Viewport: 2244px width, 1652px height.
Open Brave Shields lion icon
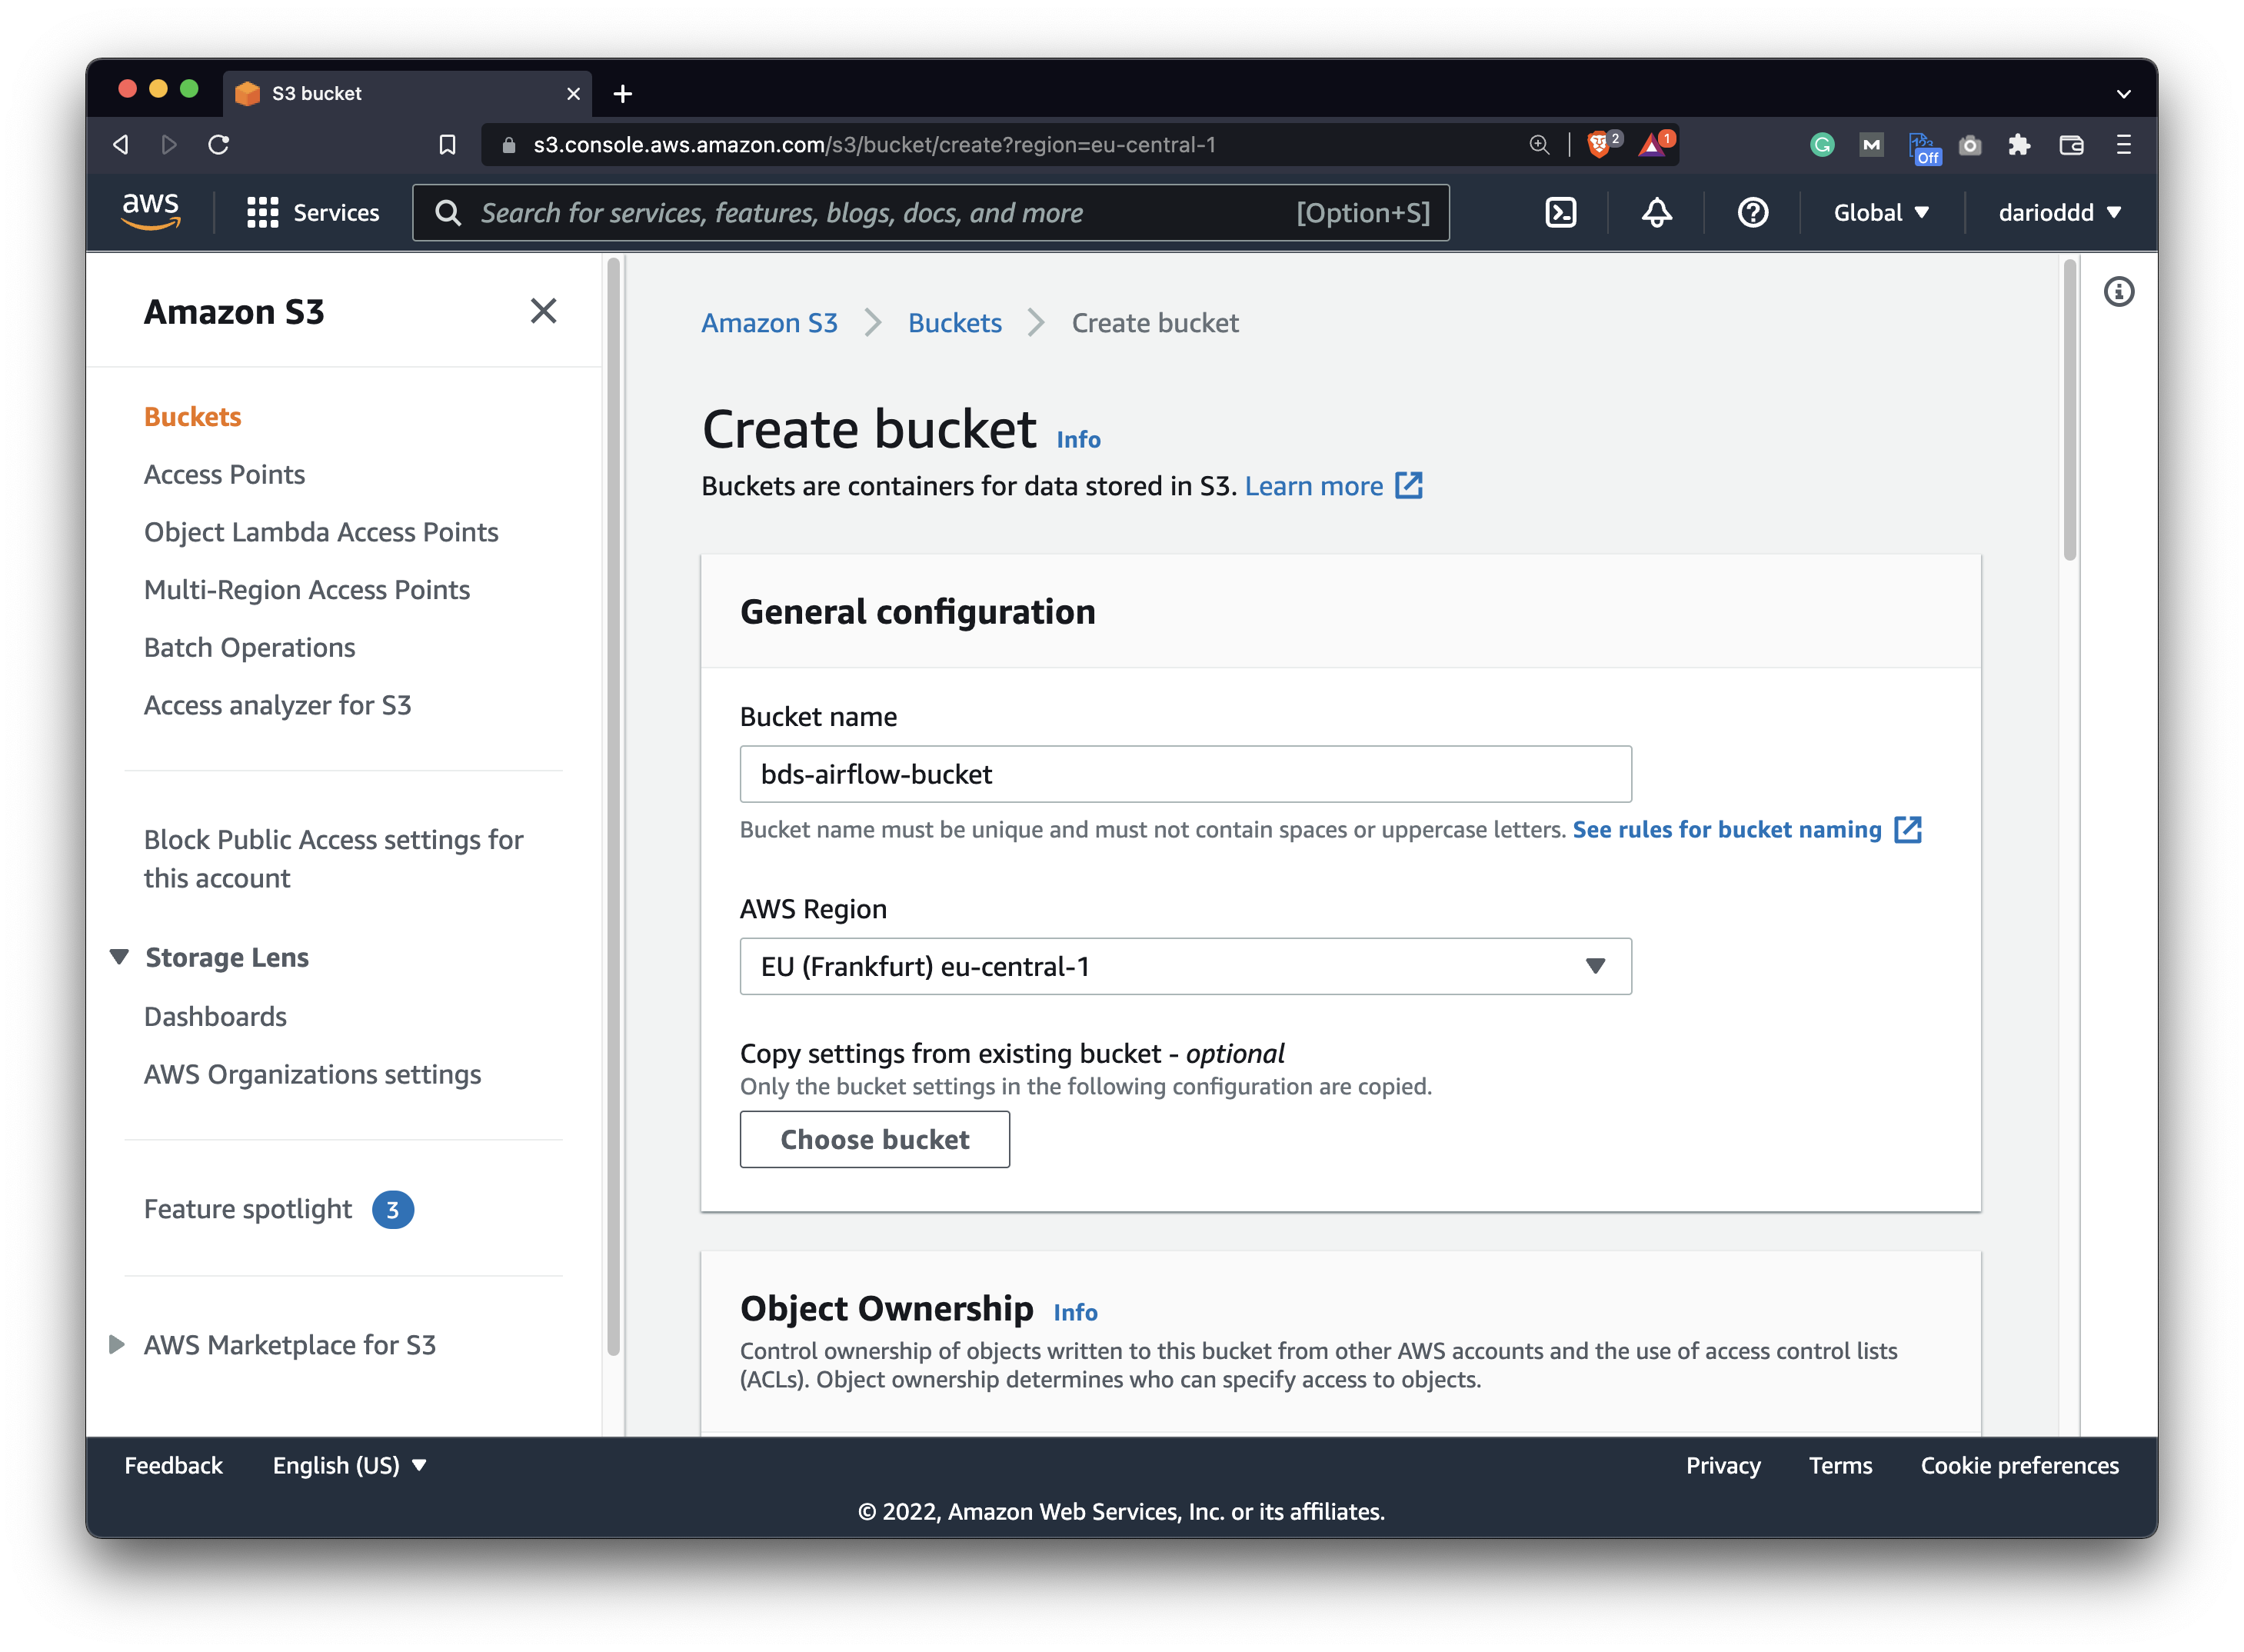1600,144
